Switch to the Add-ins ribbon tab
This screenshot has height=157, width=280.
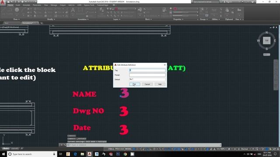tap(71, 5)
